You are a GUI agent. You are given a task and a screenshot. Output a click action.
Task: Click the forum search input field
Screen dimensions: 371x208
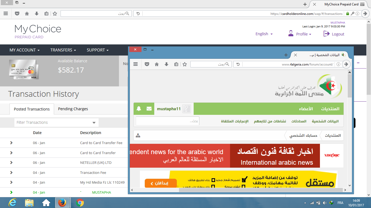pos(167,121)
